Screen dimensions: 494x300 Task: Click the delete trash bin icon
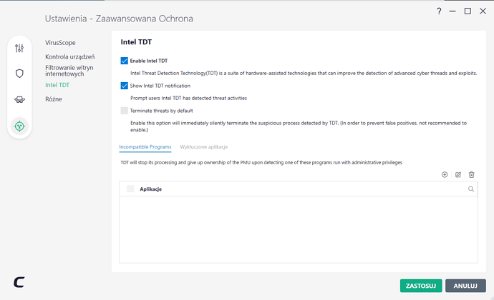coord(471,174)
